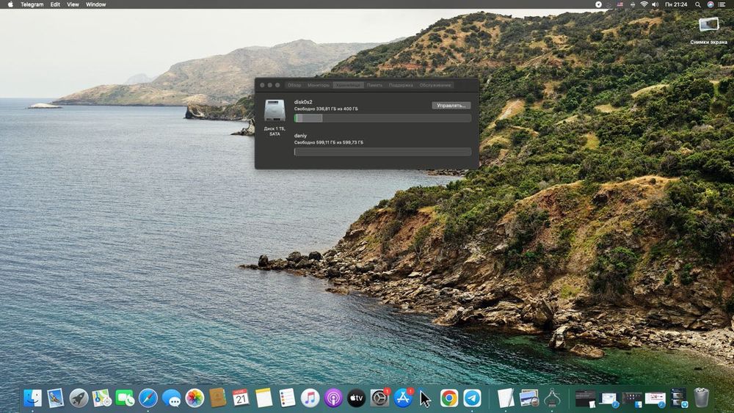Click the Управлять... button
Image resolution: width=734 pixels, height=413 pixels.
point(451,106)
